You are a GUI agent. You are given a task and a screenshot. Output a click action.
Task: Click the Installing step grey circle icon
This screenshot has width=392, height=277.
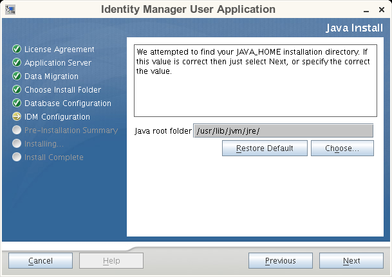tap(17, 144)
